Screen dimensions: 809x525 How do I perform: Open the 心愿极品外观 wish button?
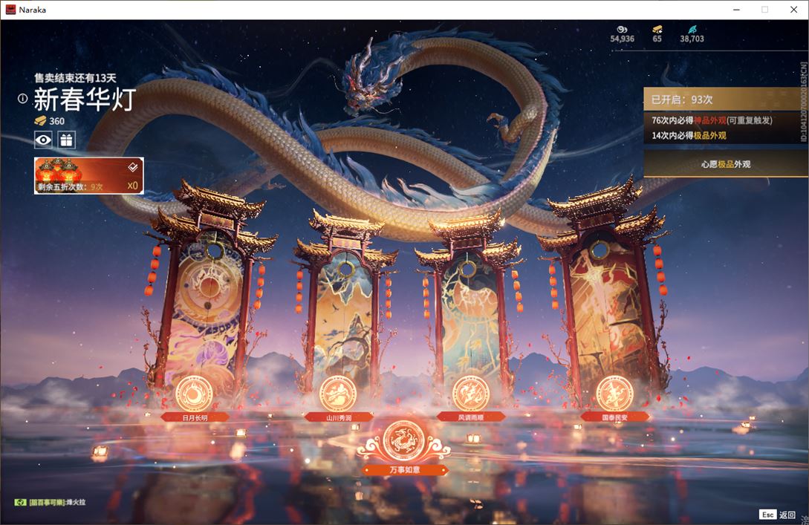pyautogui.click(x=725, y=164)
